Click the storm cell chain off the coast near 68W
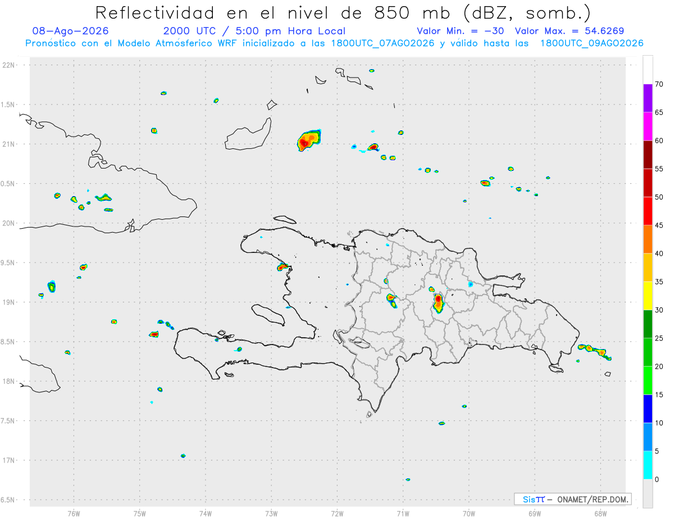Screen dimensions: 674x521 coord(595,351)
